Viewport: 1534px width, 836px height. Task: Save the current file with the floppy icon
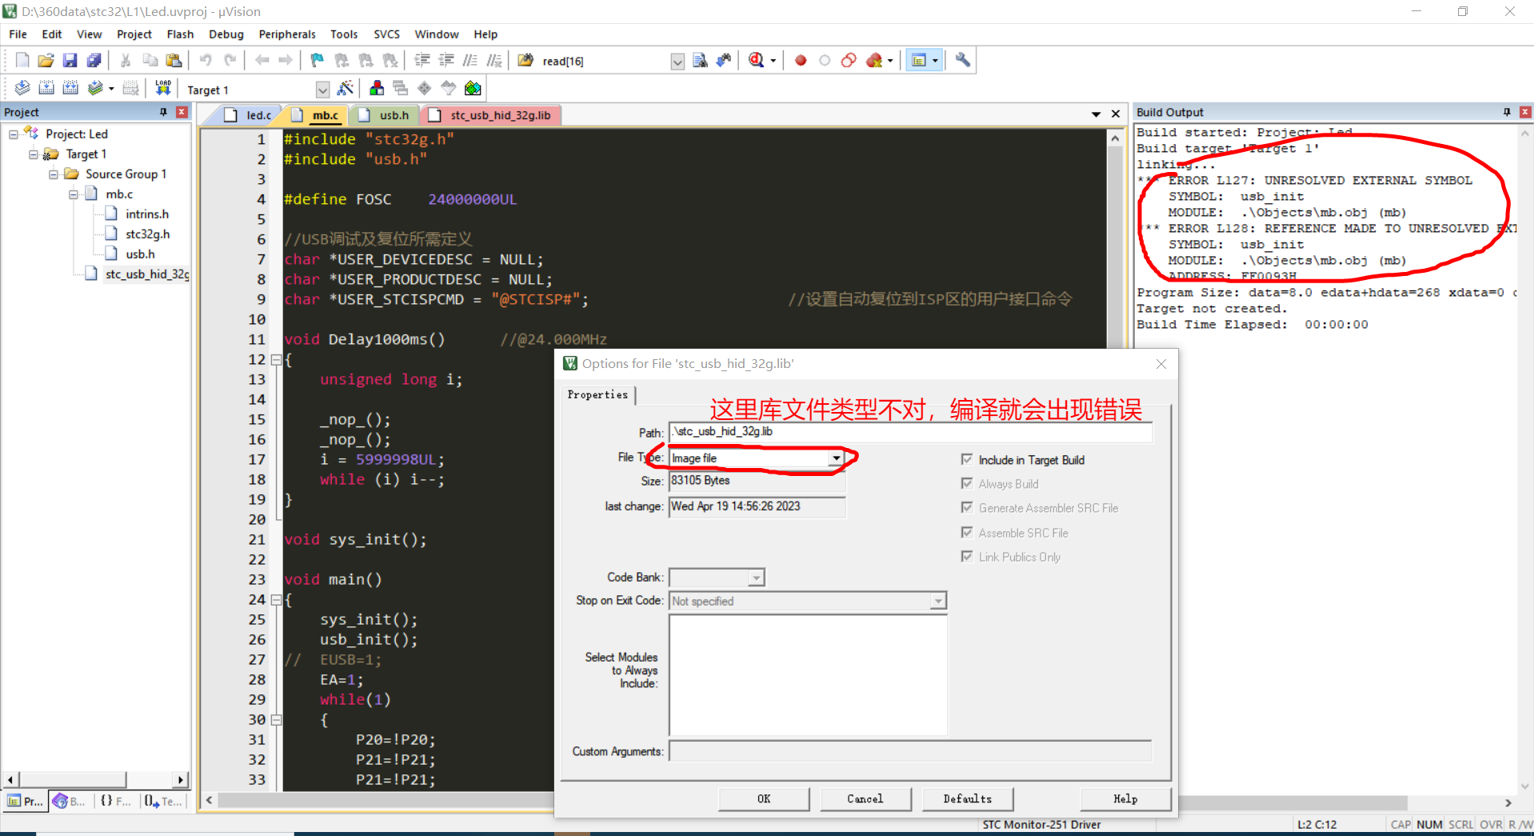click(x=70, y=61)
